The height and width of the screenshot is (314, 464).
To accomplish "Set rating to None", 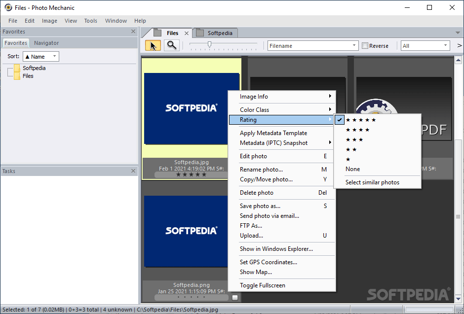I will pyautogui.click(x=377, y=169).
